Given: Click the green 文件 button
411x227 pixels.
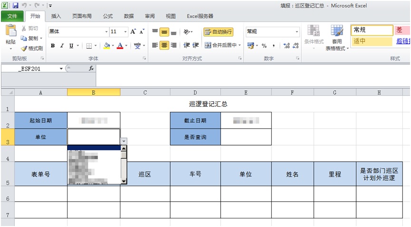Looking at the screenshot, I should pyautogui.click(x=12, y=16).
